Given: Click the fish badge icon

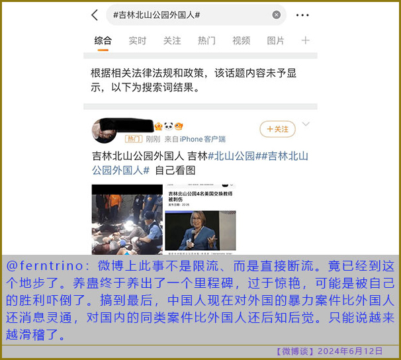Looking at the screenshot, I should [x=179, y=126].
